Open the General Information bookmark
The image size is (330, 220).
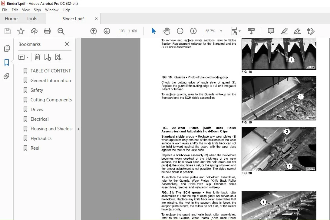51,81
